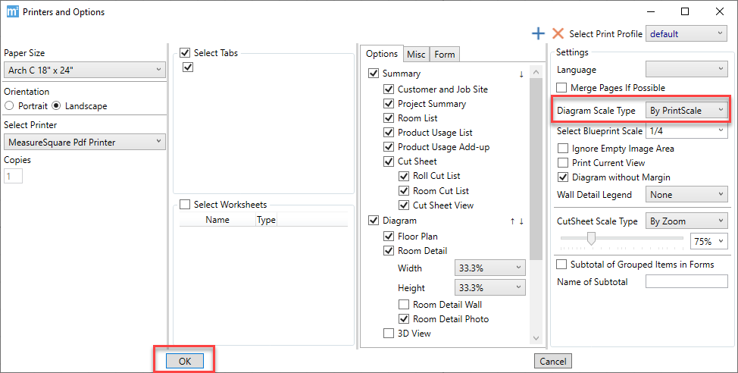
Task: Uncheck Room Detail Photo
Action: [x=404, y=319]
